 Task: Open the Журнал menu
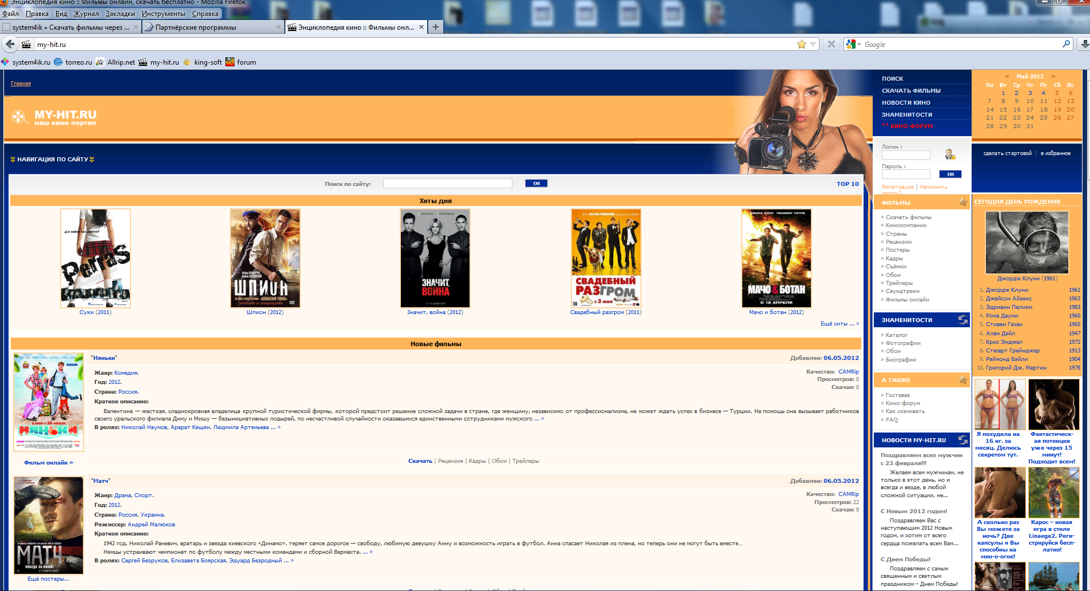tap(86, 14)
